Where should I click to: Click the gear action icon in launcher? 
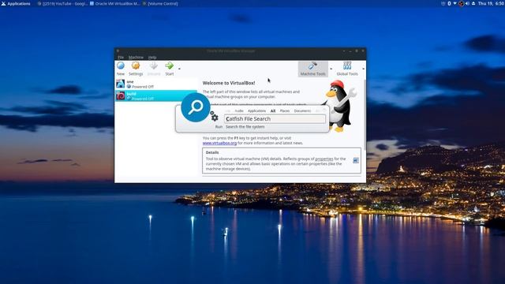[x=214, y=116]
